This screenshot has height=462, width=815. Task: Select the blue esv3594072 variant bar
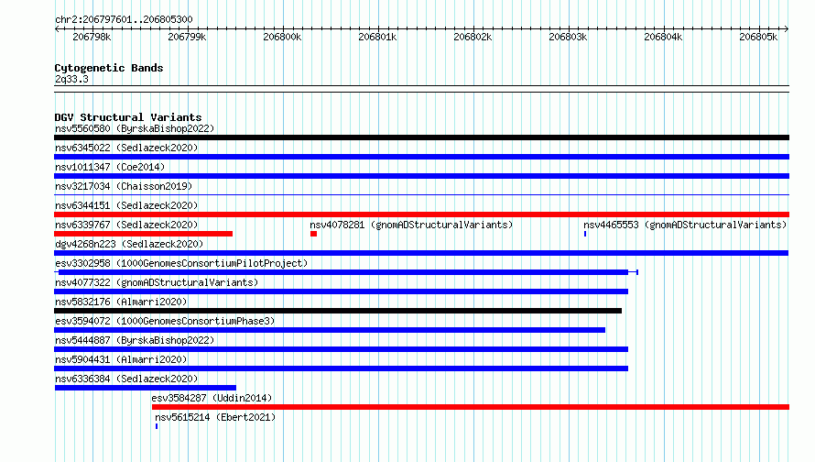click(x=330, y=330)
